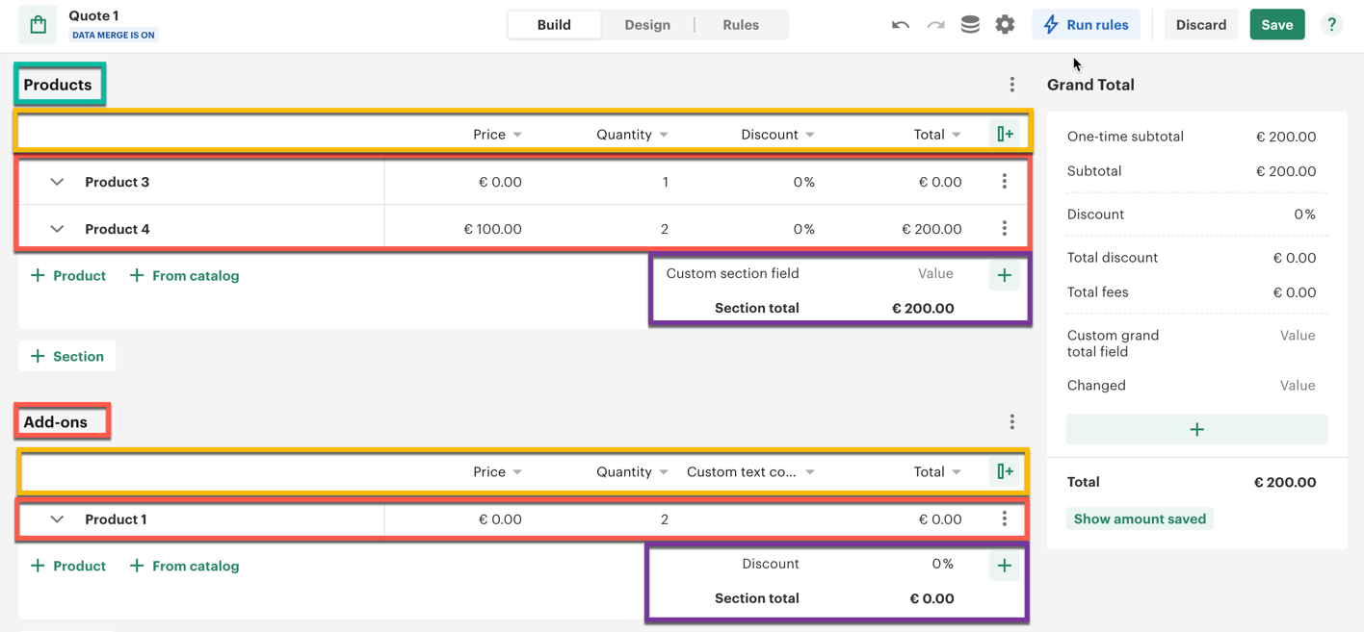This screenshot has height=632, width=1364.
Task: Expand Product 1 row in Add-ons
Action: (57, 519)
